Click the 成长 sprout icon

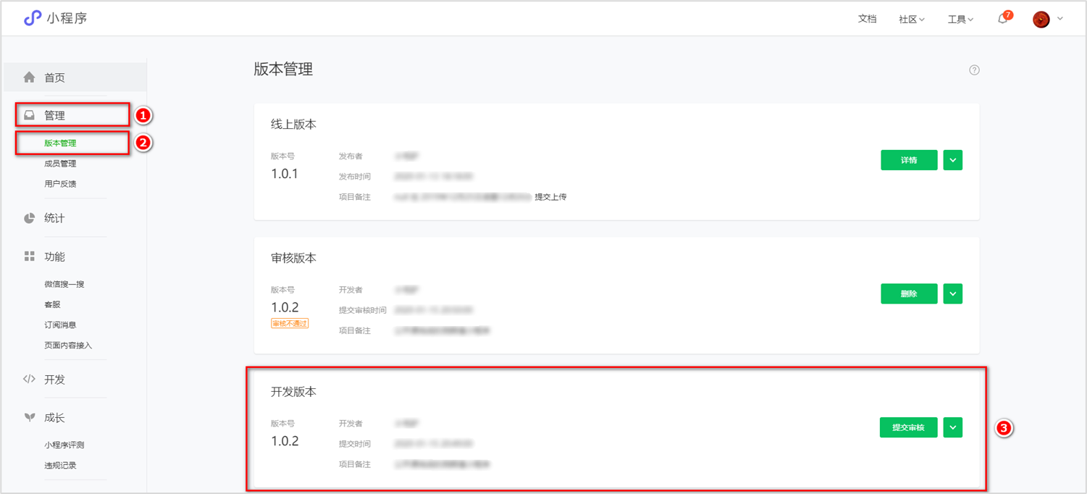[29, 417]
